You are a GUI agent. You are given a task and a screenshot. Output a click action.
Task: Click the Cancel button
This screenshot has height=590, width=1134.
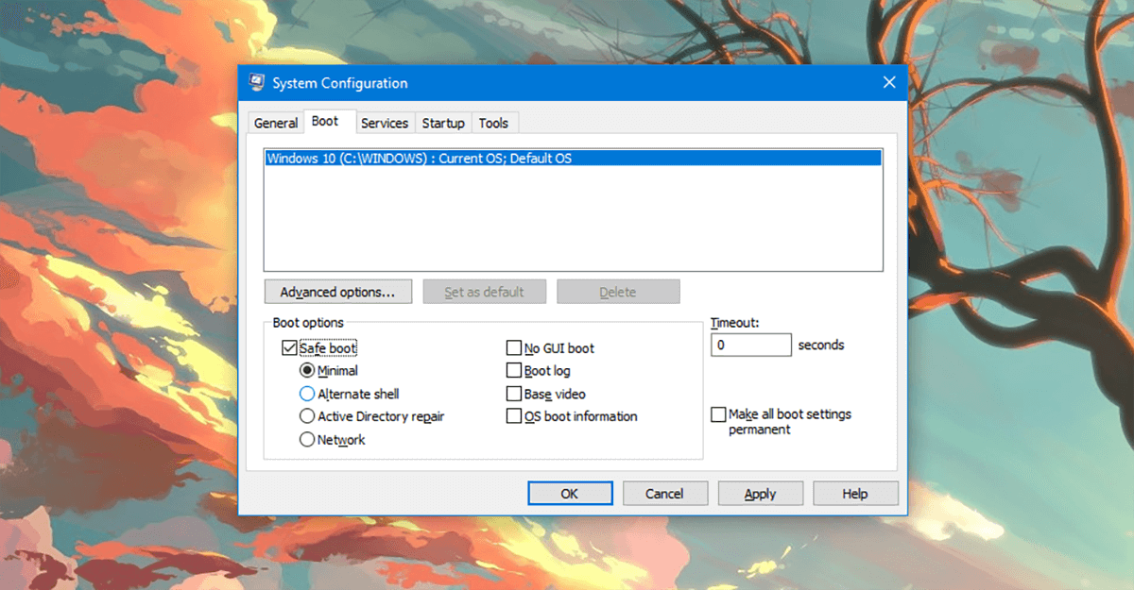tap(664, 494)
